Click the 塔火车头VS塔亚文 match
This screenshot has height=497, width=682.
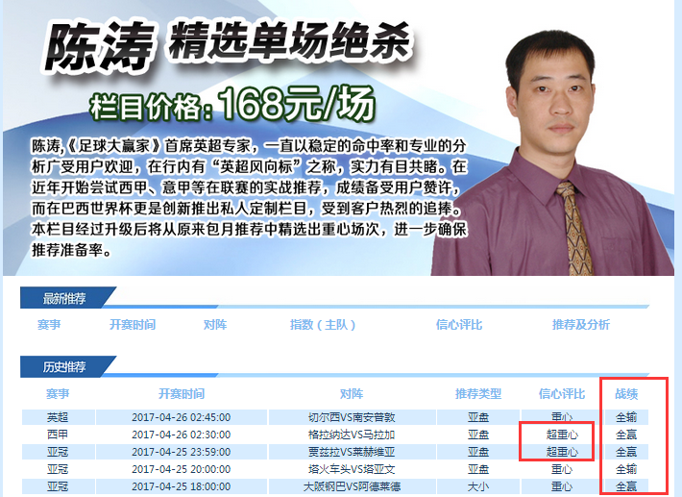coord(352,469)
